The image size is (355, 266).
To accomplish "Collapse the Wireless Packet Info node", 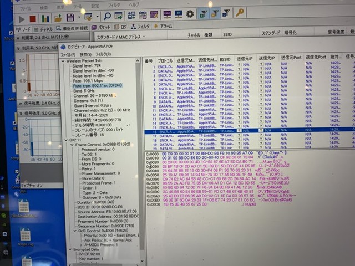I will click(63, 61).
